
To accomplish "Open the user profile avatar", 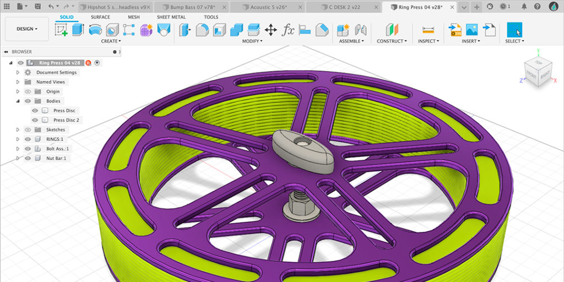I will [553, 6].
